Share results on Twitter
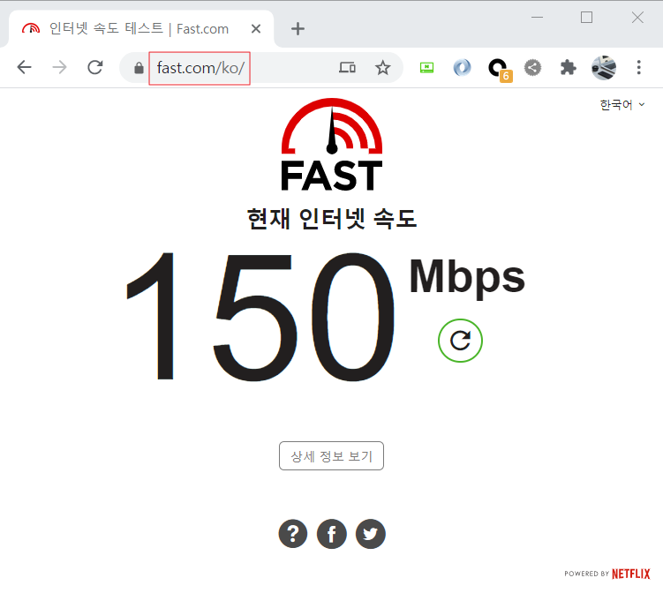Screen dimensions: 663x593 (371, 534)
